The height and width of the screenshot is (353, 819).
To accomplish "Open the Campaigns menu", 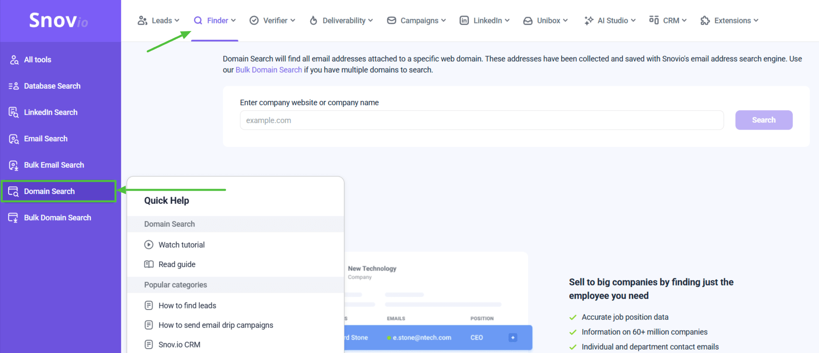I will 417,20.
